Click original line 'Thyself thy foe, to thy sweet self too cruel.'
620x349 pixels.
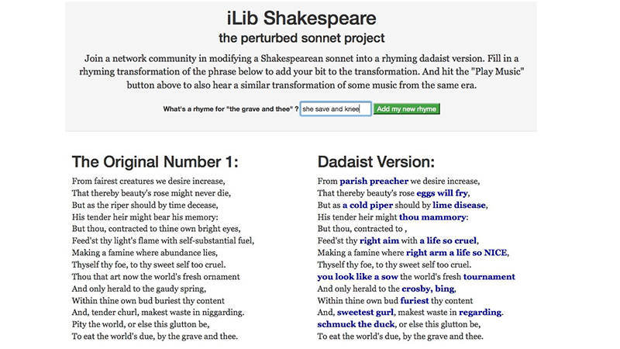149,264
